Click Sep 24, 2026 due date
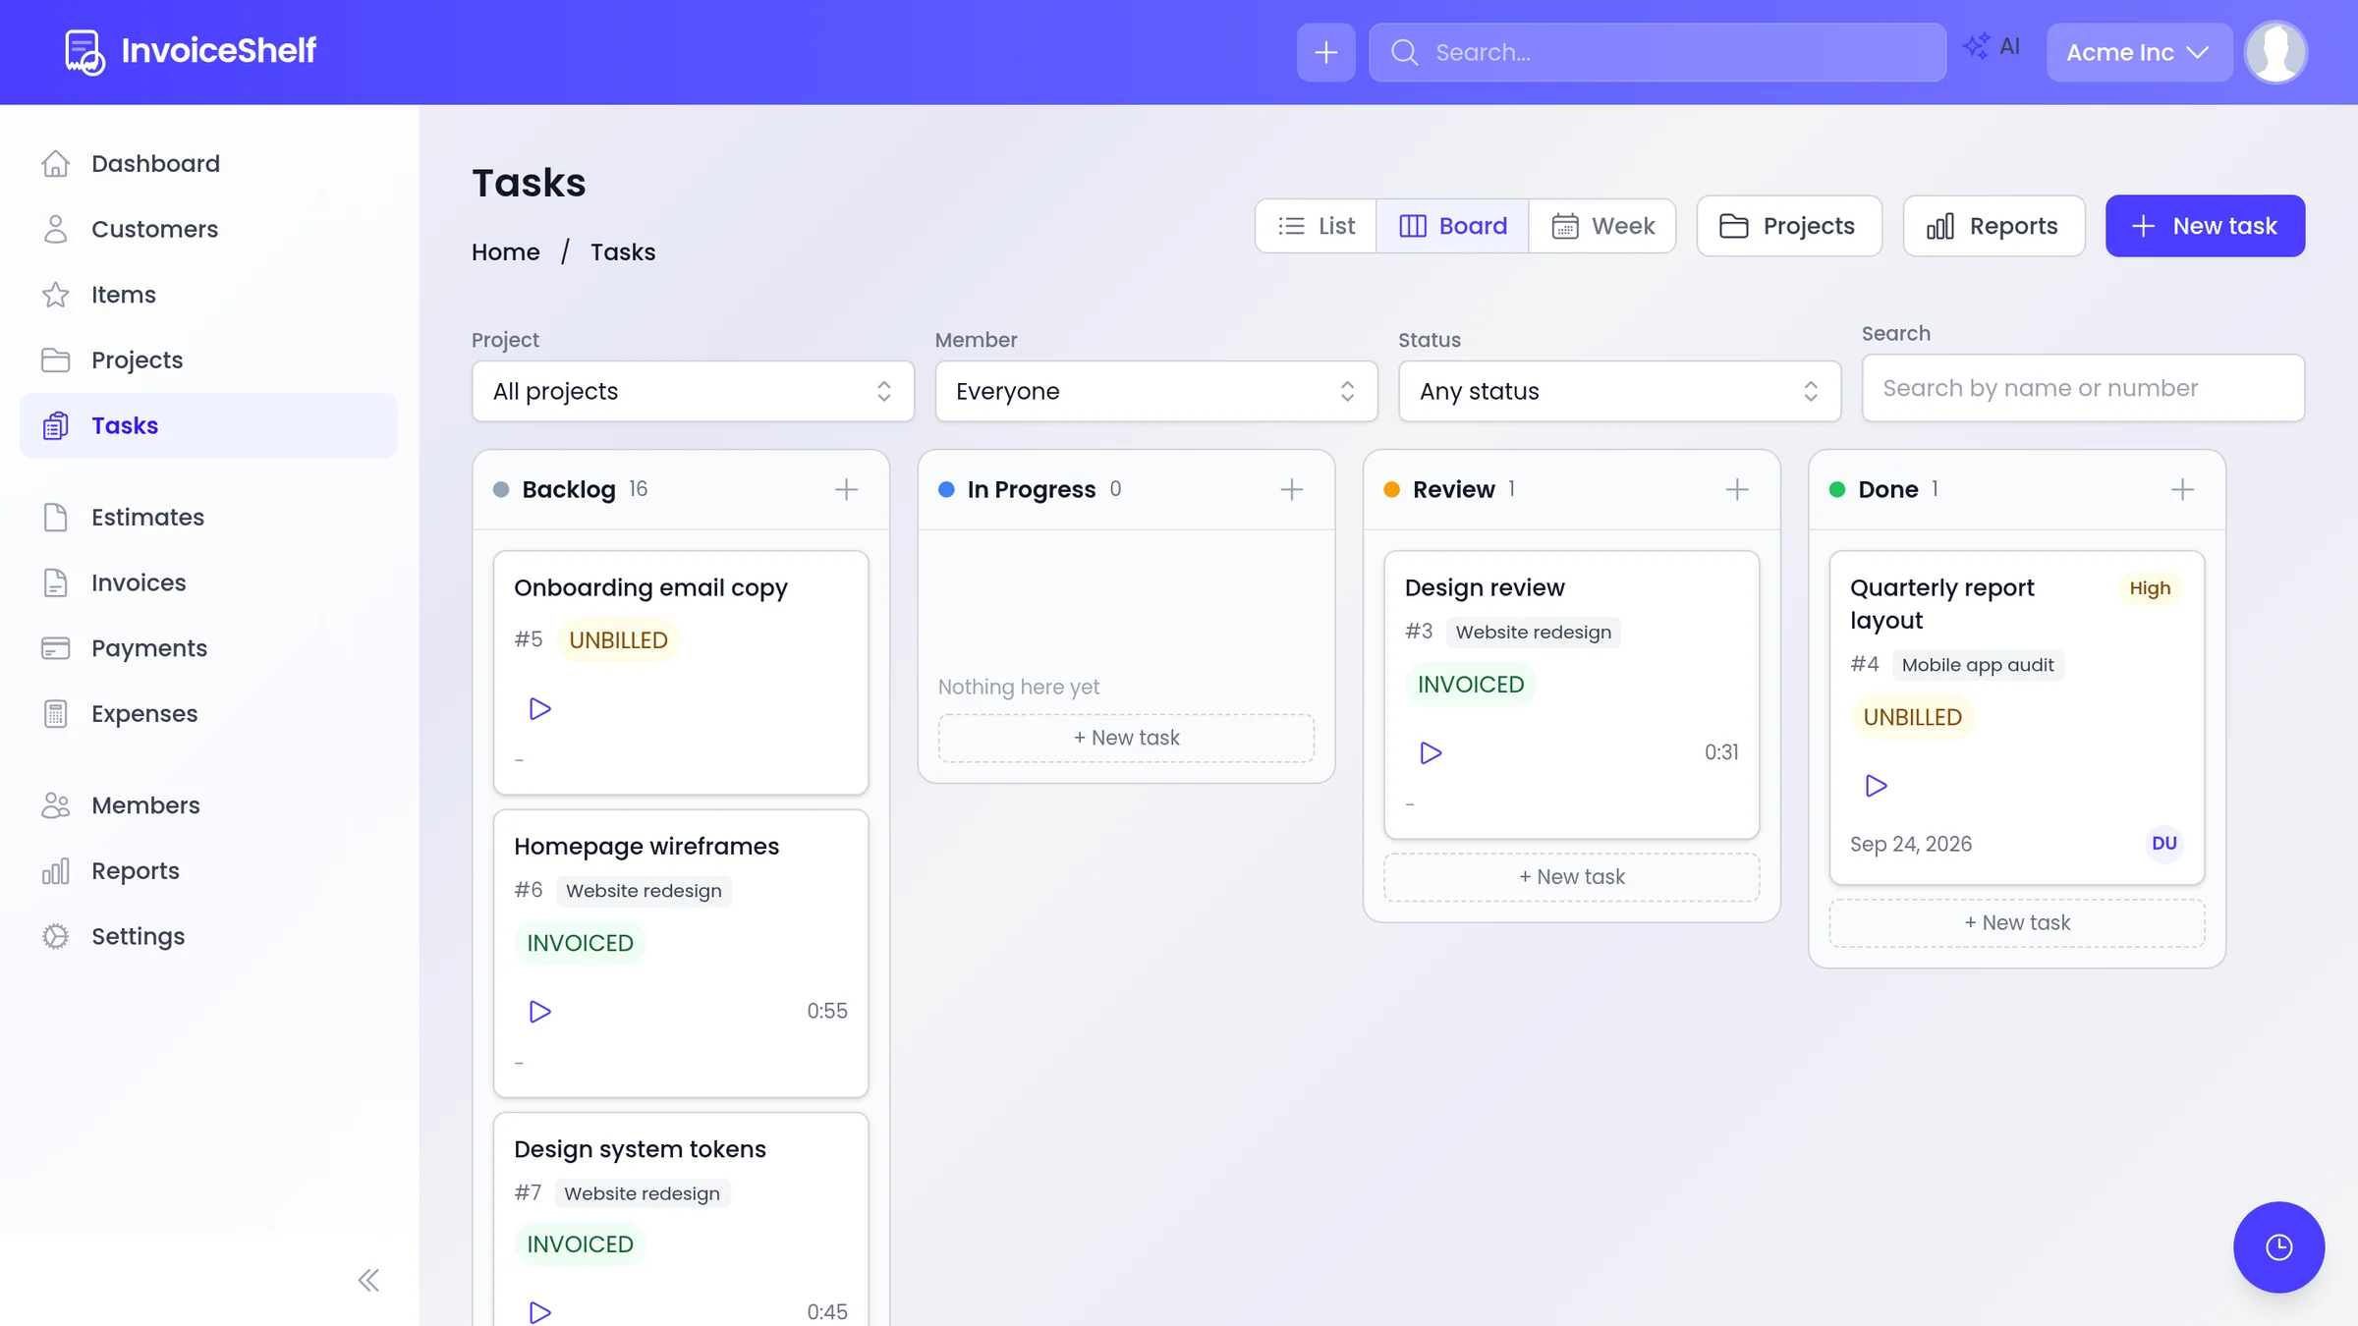The image size is (2358, 1326). pyautogui.click(x=1910, y=845)
